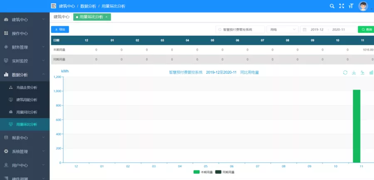Select 用量同比分析 in sidebar

pyautogui.click(x=27, y=112)
